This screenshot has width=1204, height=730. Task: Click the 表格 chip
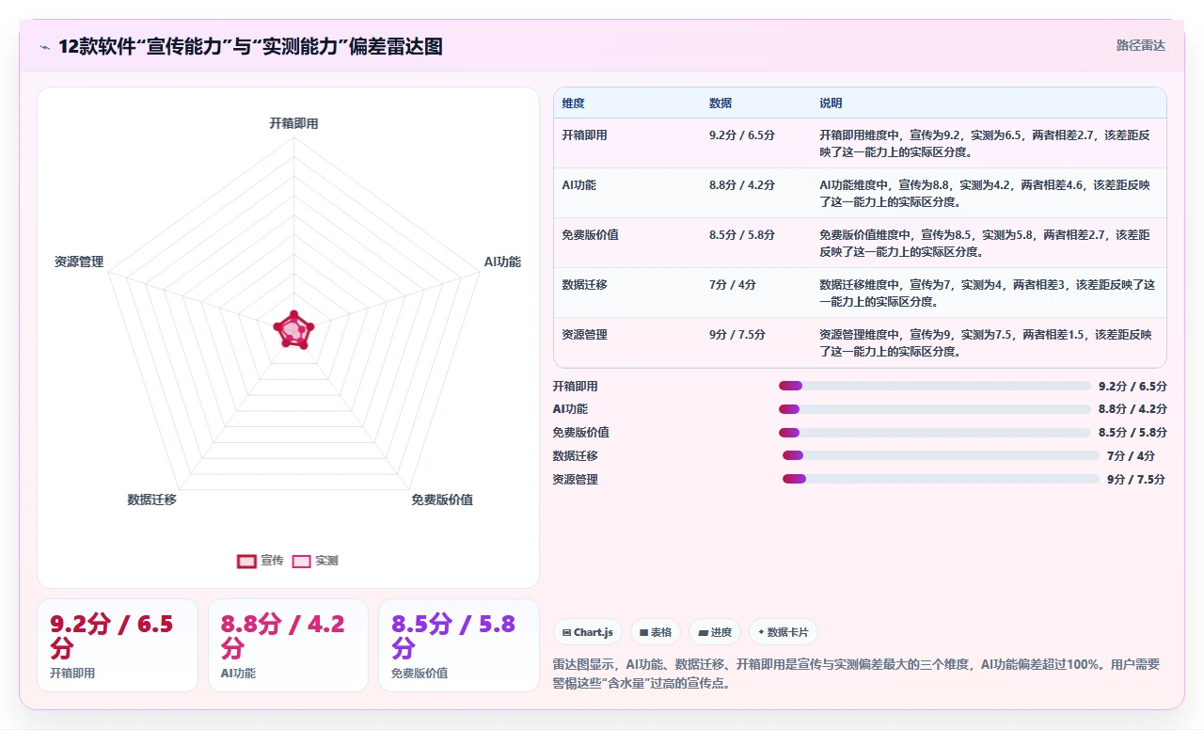tap(656, 632)
